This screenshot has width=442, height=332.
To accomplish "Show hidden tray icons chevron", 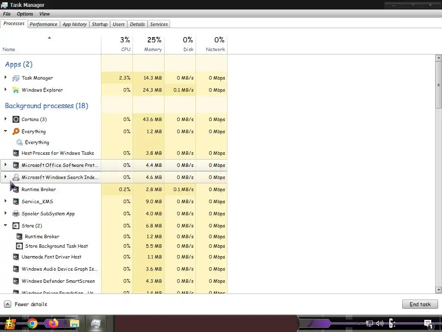I will point(359,323).
